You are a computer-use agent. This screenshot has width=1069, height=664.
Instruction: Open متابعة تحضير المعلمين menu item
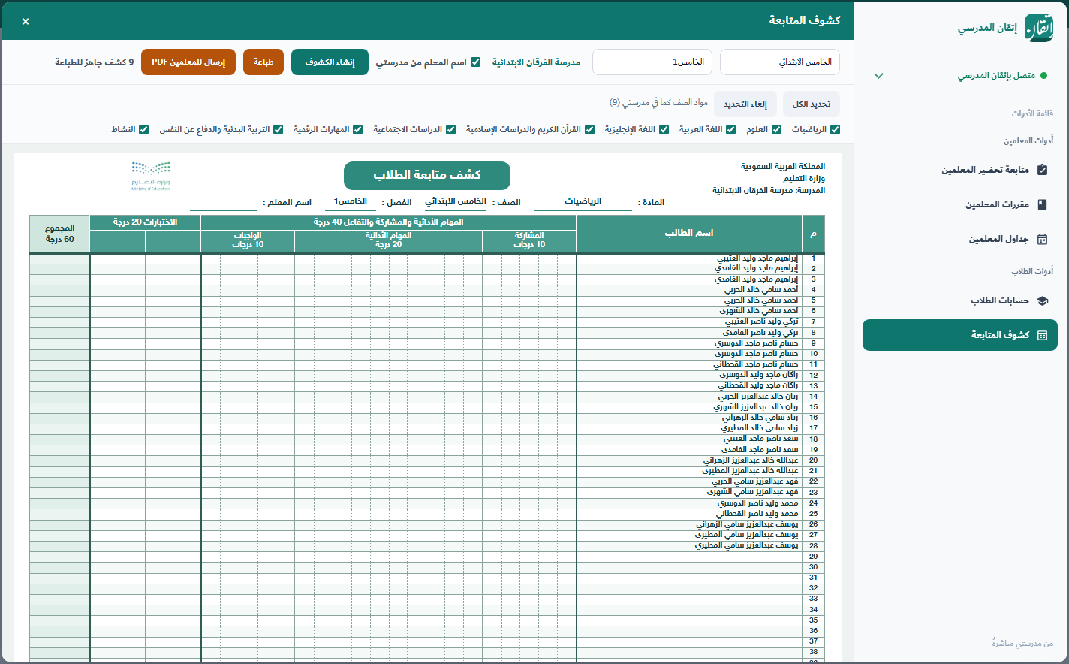tap(960, 170)
